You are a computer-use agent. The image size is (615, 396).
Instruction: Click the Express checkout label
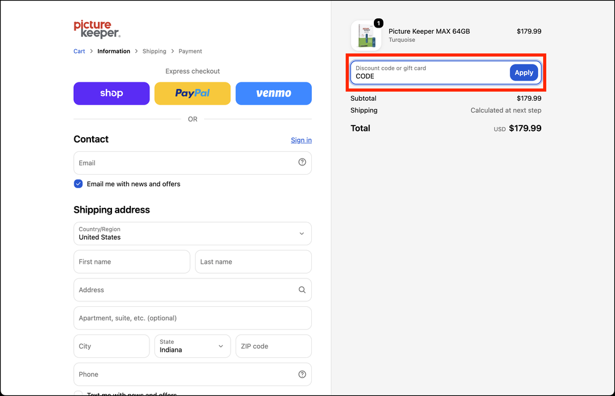click(x=192, y=71)
